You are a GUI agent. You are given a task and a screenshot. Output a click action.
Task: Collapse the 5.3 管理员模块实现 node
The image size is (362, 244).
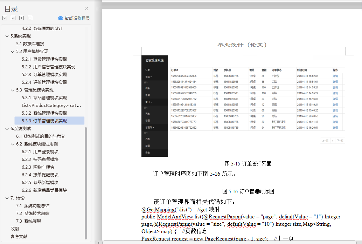point(13,90)
